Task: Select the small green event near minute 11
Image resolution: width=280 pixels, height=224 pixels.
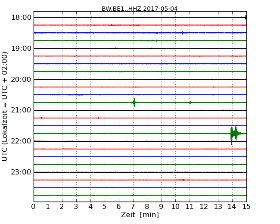Action: tap(190, 103)
